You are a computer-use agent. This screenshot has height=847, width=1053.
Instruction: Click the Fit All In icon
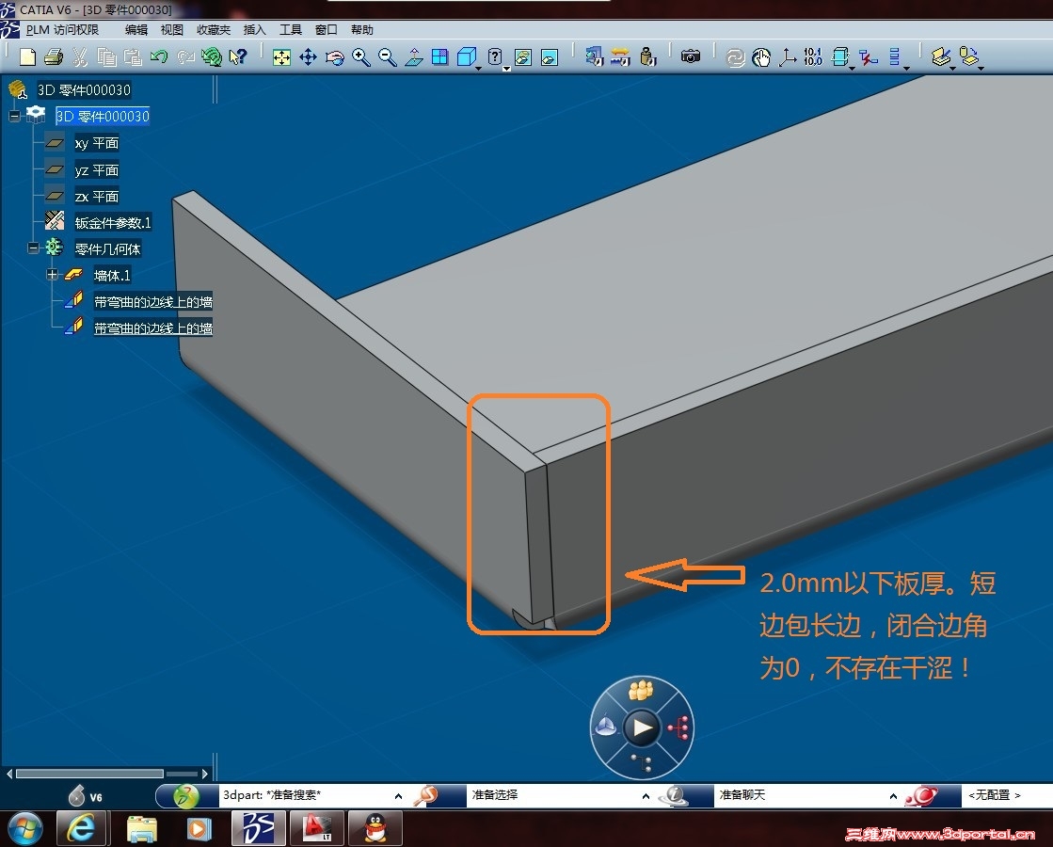281,57
